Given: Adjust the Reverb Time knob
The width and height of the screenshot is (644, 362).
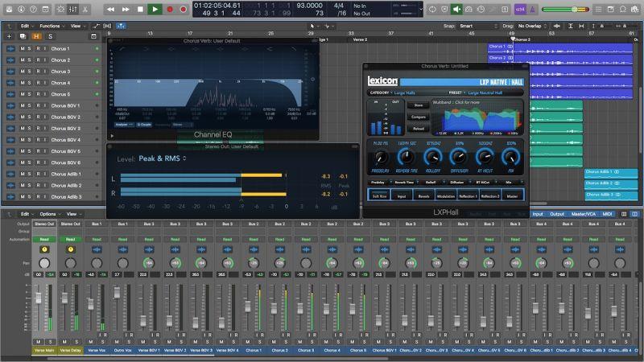Looking at the screenshot, I should coord(407,156).
